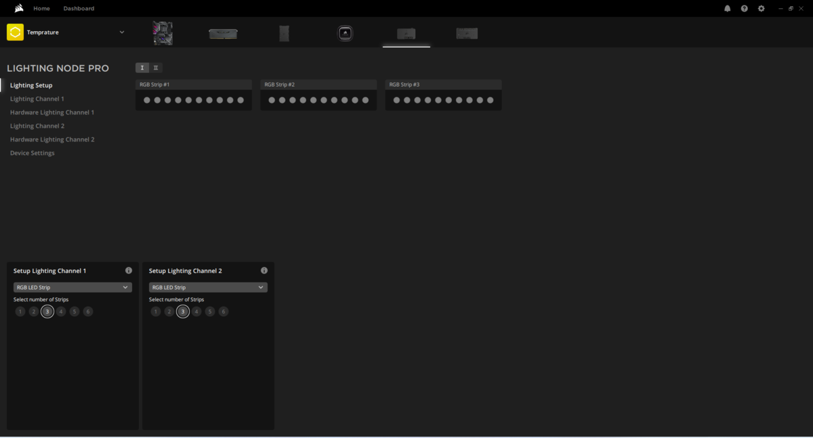Select Lighting Setup in the sidebar
This screenshot has height=438, width=813.
tap(31, 85)
